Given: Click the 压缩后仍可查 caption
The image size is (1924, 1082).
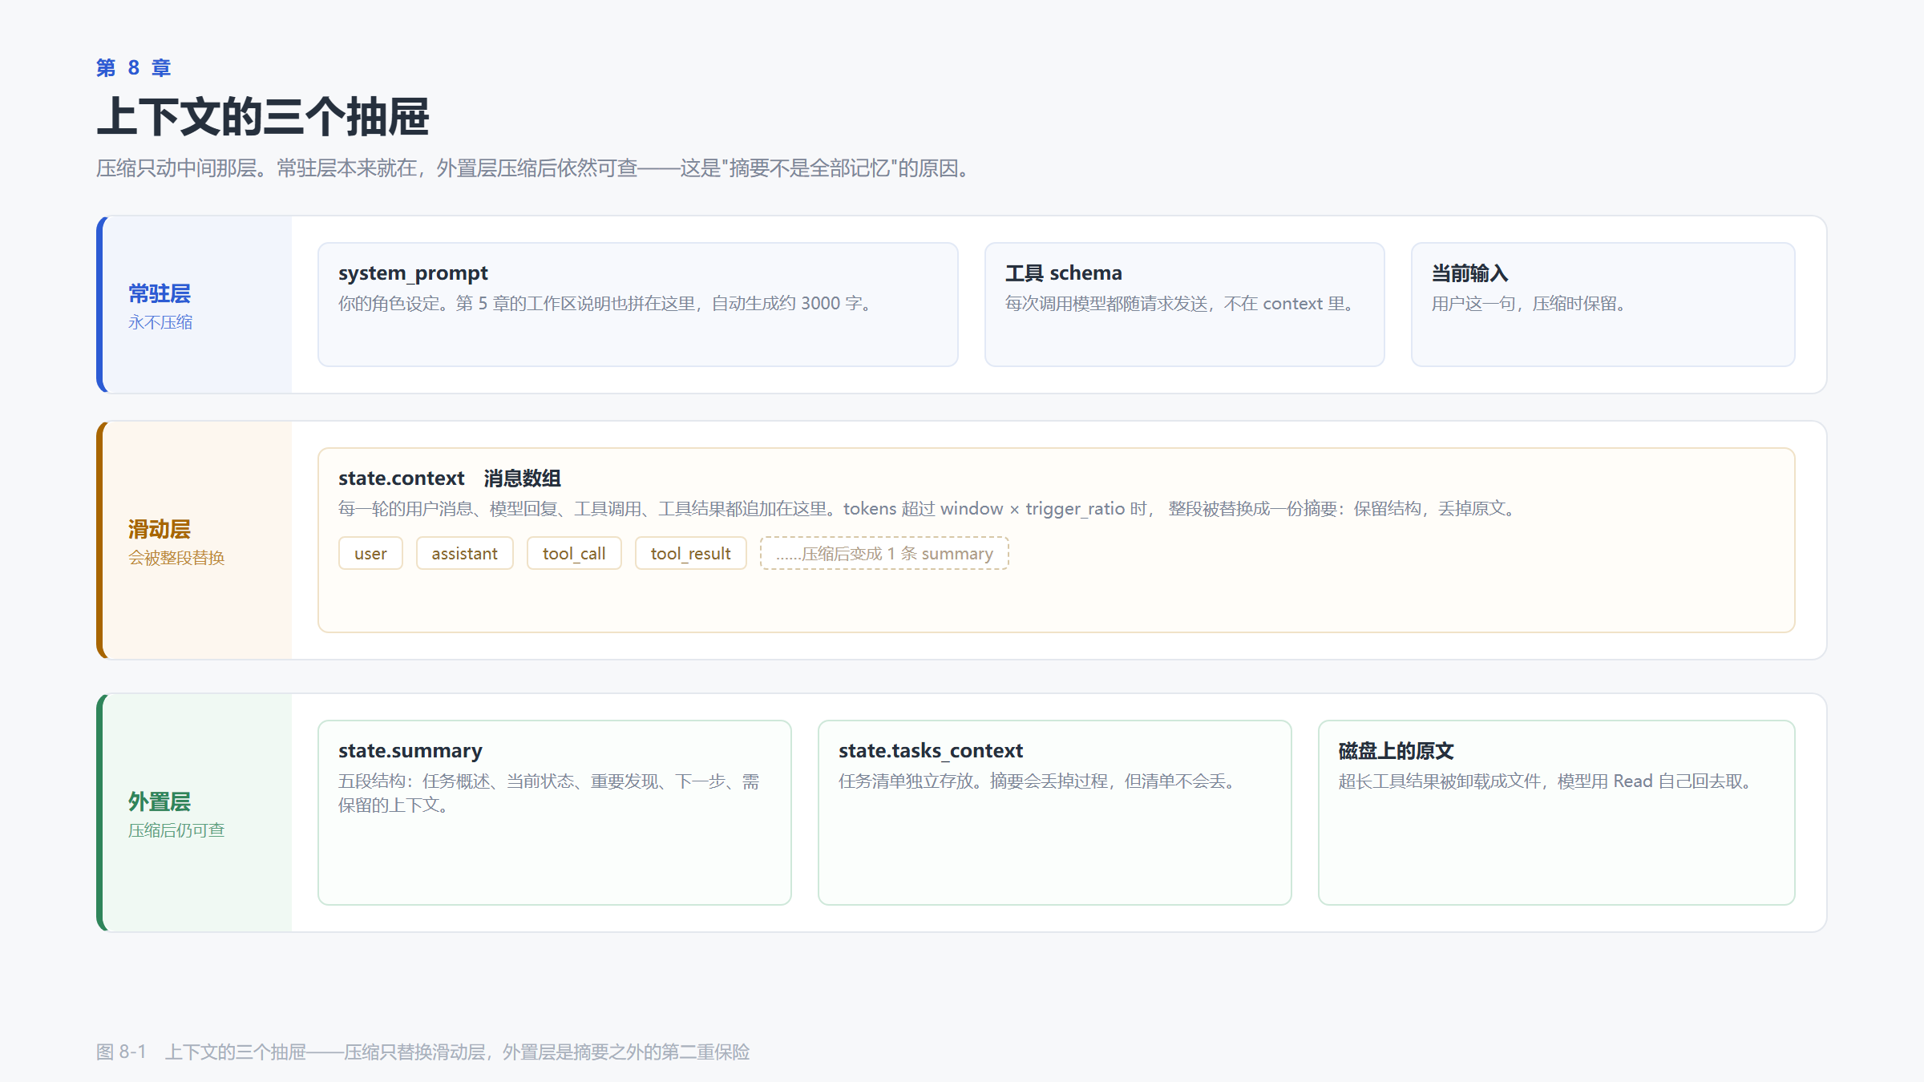Looking at the screenshot, I should (176, 830).
